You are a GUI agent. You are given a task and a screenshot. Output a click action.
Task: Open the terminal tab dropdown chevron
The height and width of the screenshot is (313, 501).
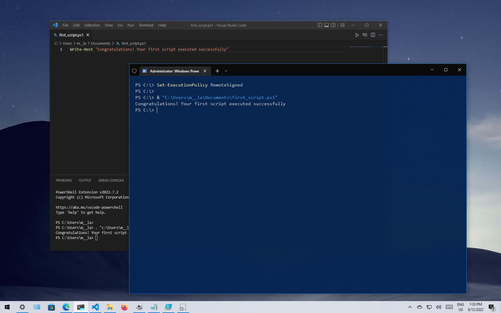(x=226, y=71)
